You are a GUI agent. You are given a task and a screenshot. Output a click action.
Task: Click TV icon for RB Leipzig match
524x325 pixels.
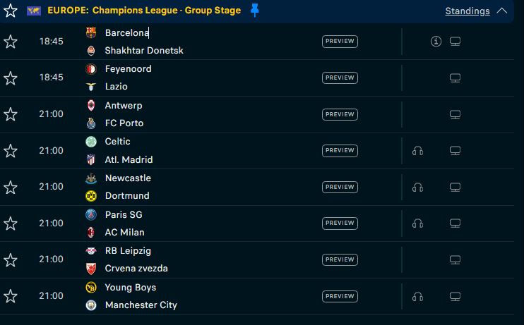(455, 260)
